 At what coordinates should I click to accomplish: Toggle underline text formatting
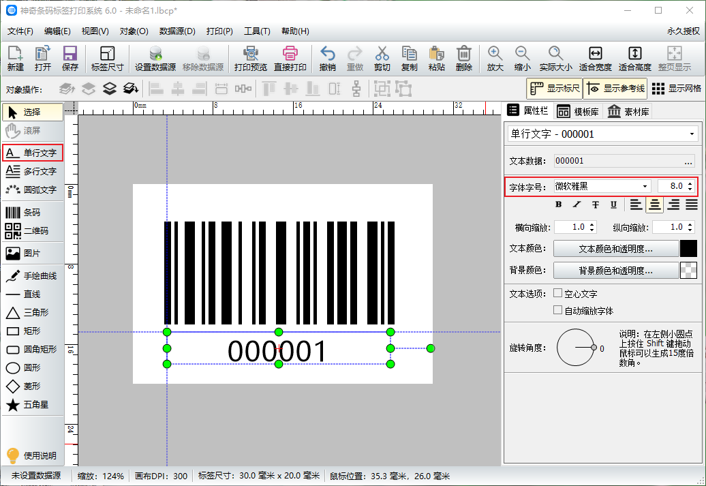[x=613, y=204]
